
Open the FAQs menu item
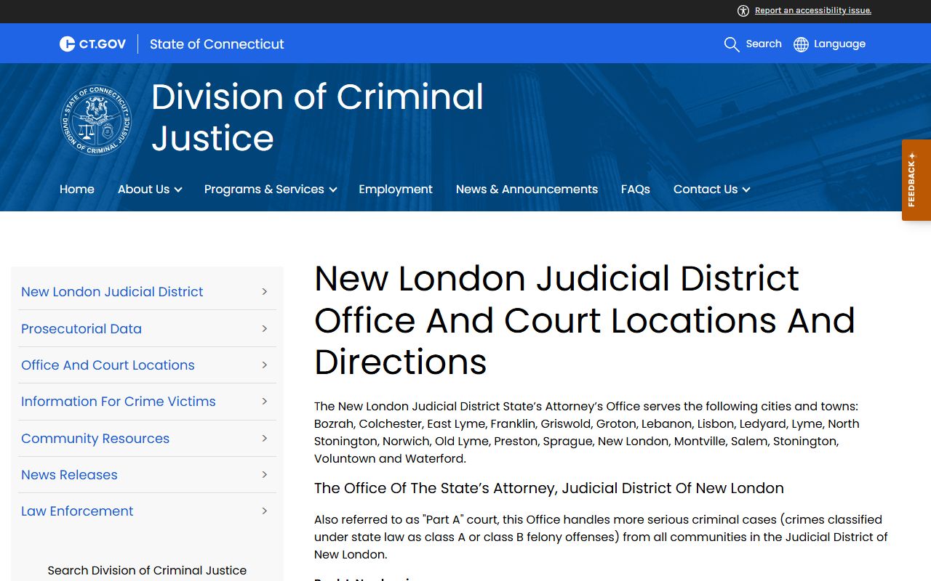(x=636, y=190)
